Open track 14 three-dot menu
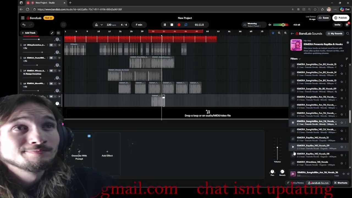The height and width of the screenshot is (198, 352). [x=47, y=71]
